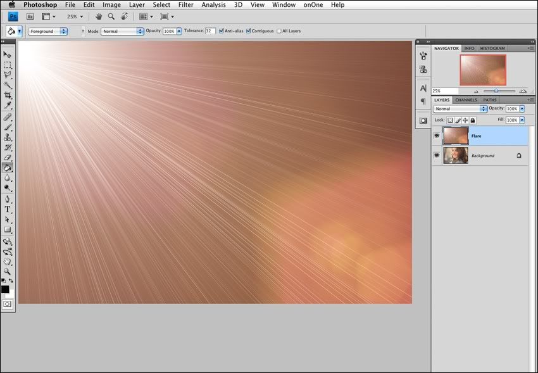Open the Character panel from the dock
This screenshot has height=373, width=538.
(423, 88)
